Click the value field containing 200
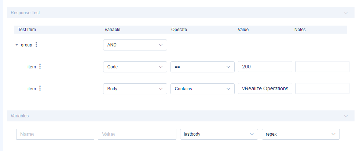This screenshot has width=356, height=151. (x=265, y=67)
